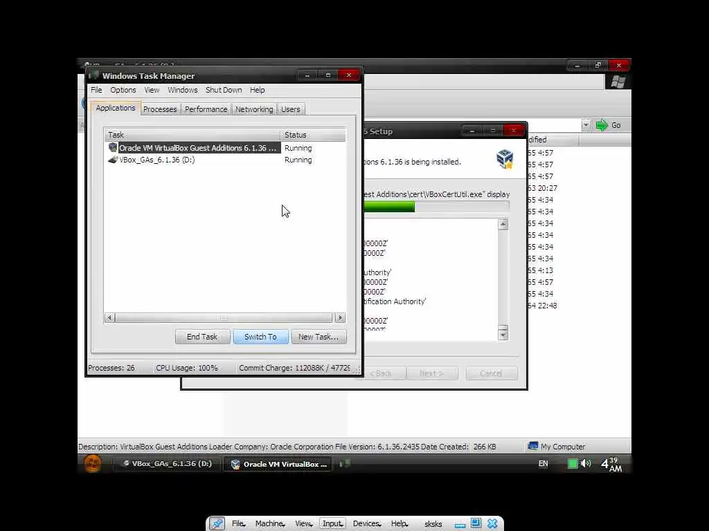
Task: Click the < Back button in Setup window
Action: [382, 373]
